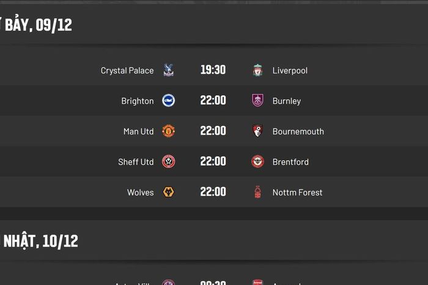Screen dimensions: 428x285
Task: Select the Man Utd team name
Action: click(138, 131)
